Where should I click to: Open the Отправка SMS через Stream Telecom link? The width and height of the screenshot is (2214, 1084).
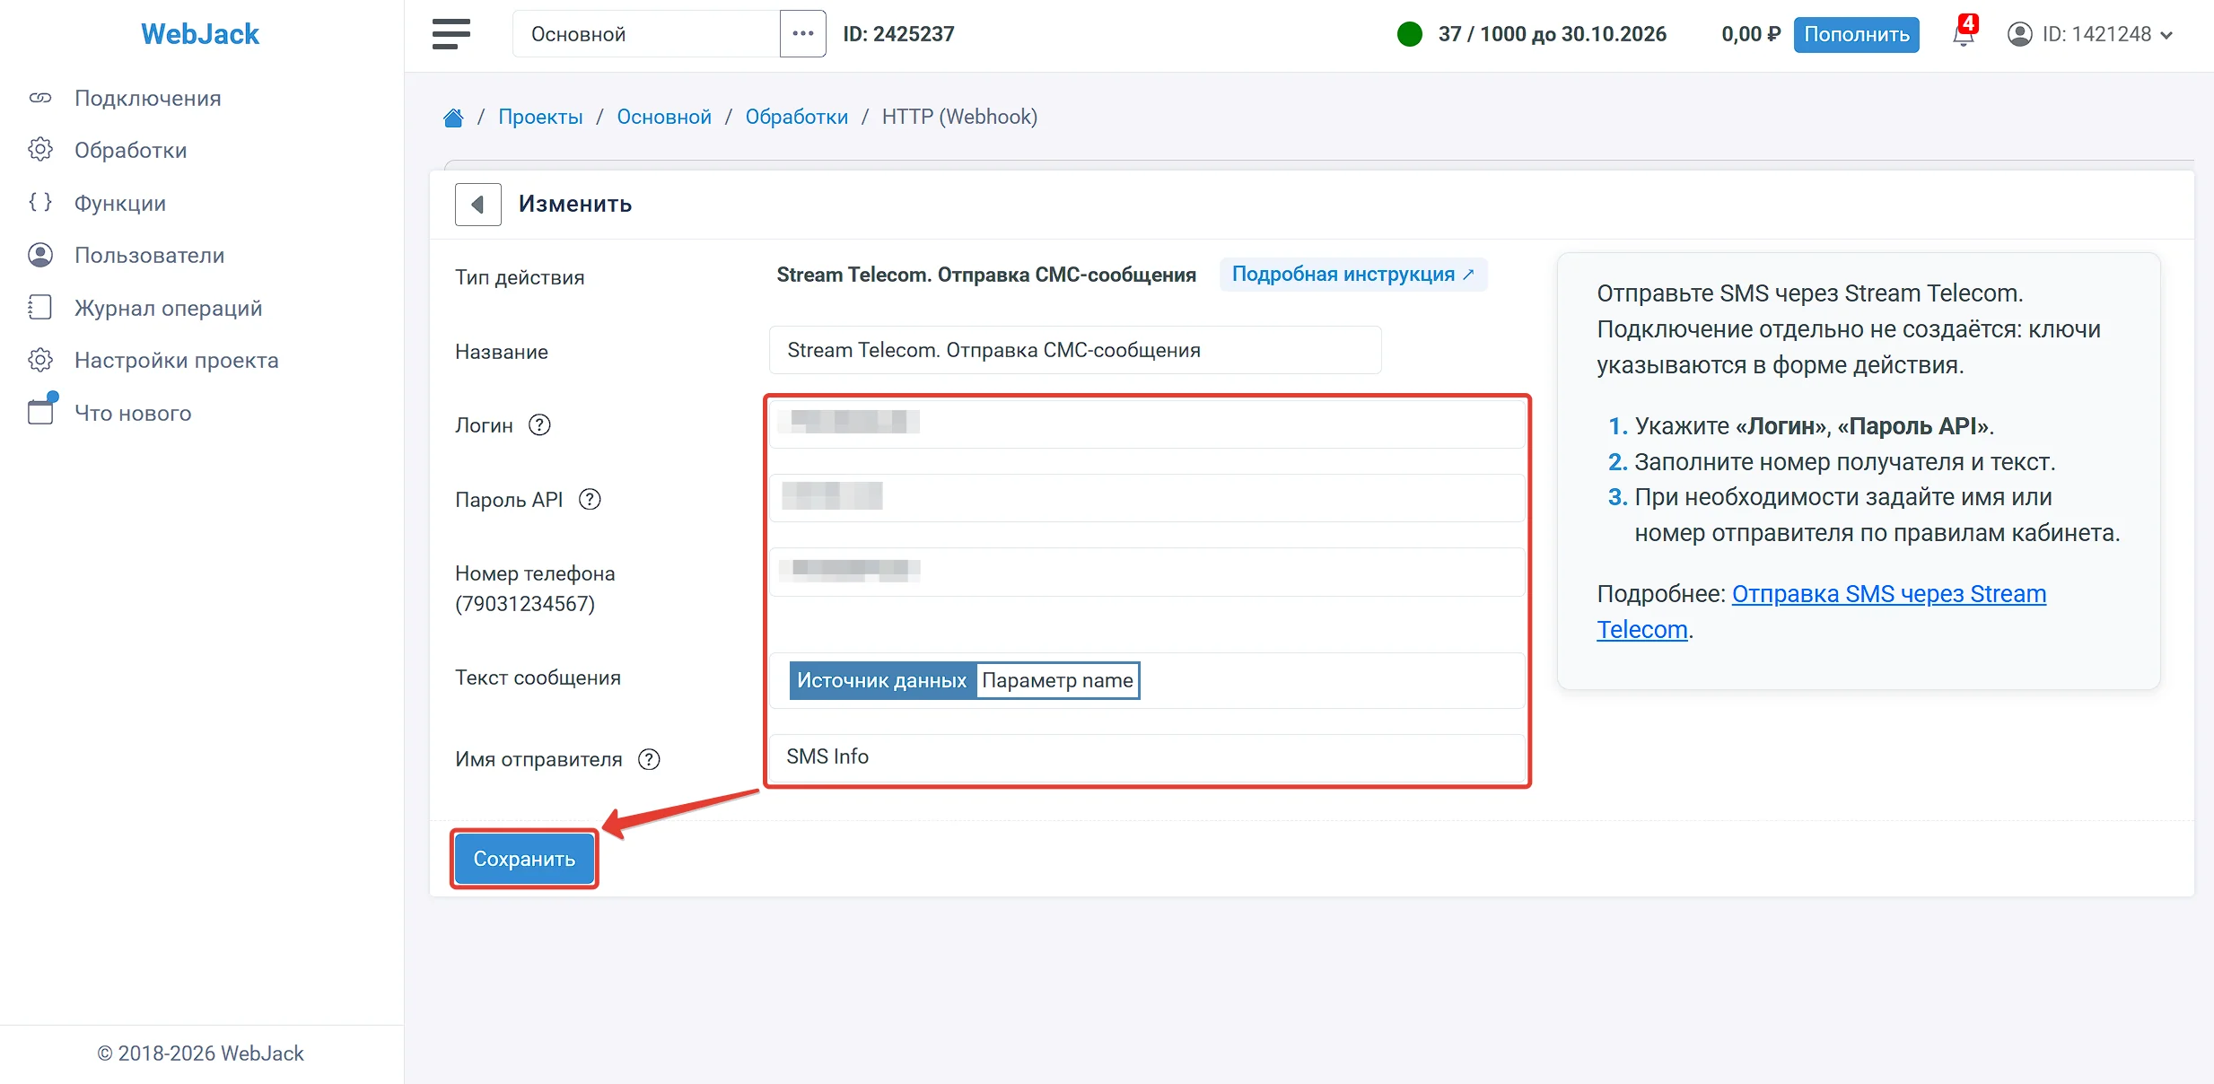coord(1822,612)
